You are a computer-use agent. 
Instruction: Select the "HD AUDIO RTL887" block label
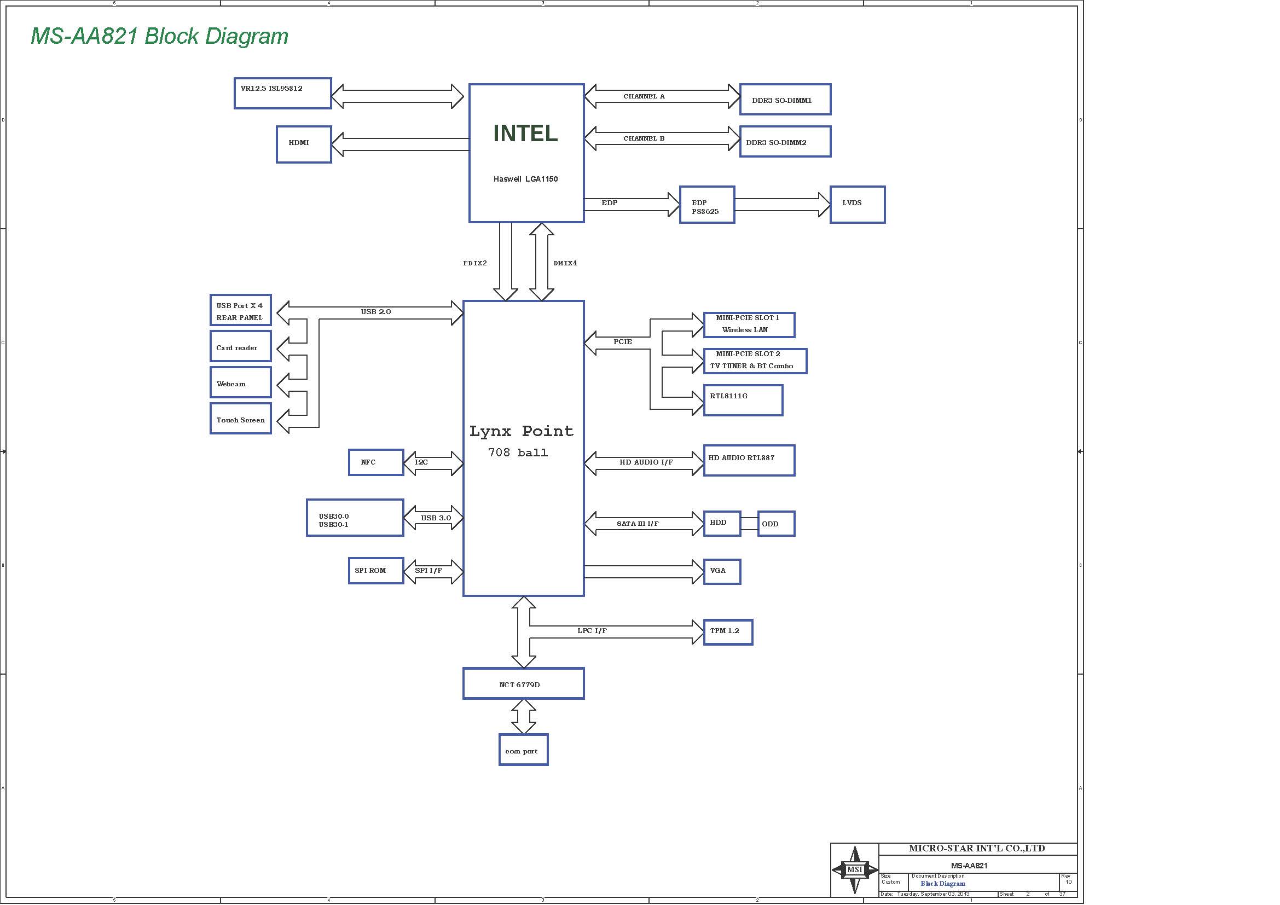pos(742,458)
